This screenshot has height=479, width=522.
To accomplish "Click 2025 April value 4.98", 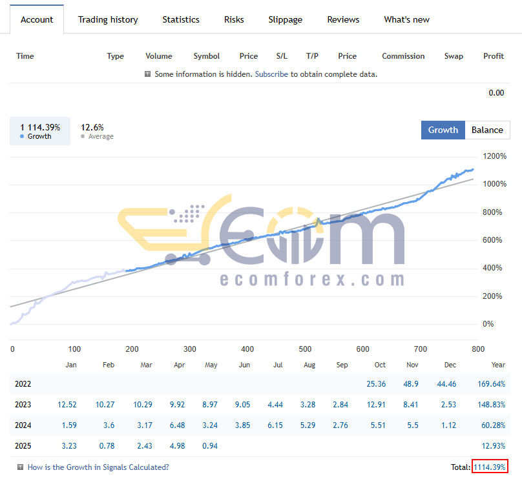I will coord(177,445).
